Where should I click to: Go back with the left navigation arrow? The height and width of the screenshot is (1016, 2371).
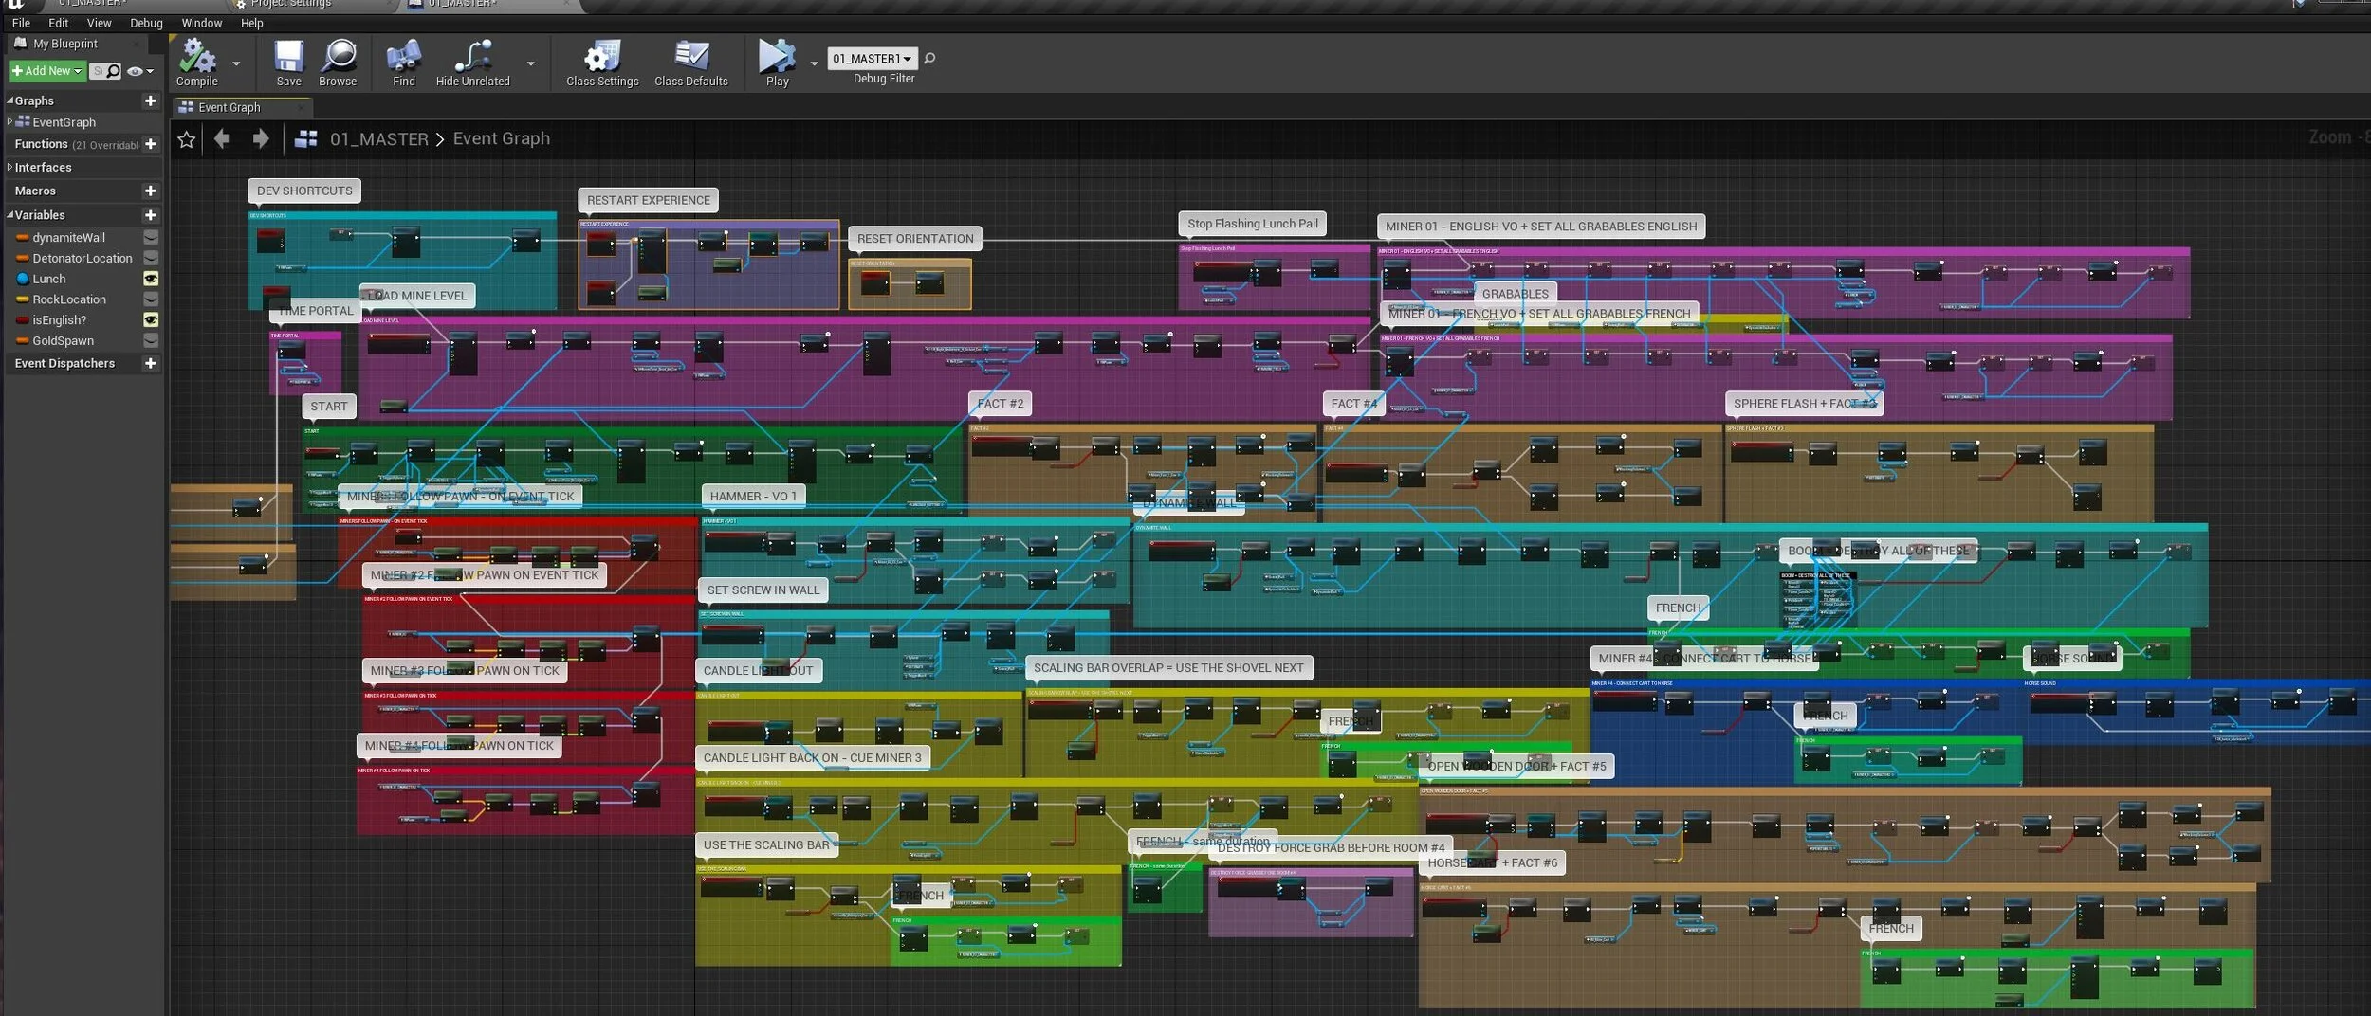point(222,139)
